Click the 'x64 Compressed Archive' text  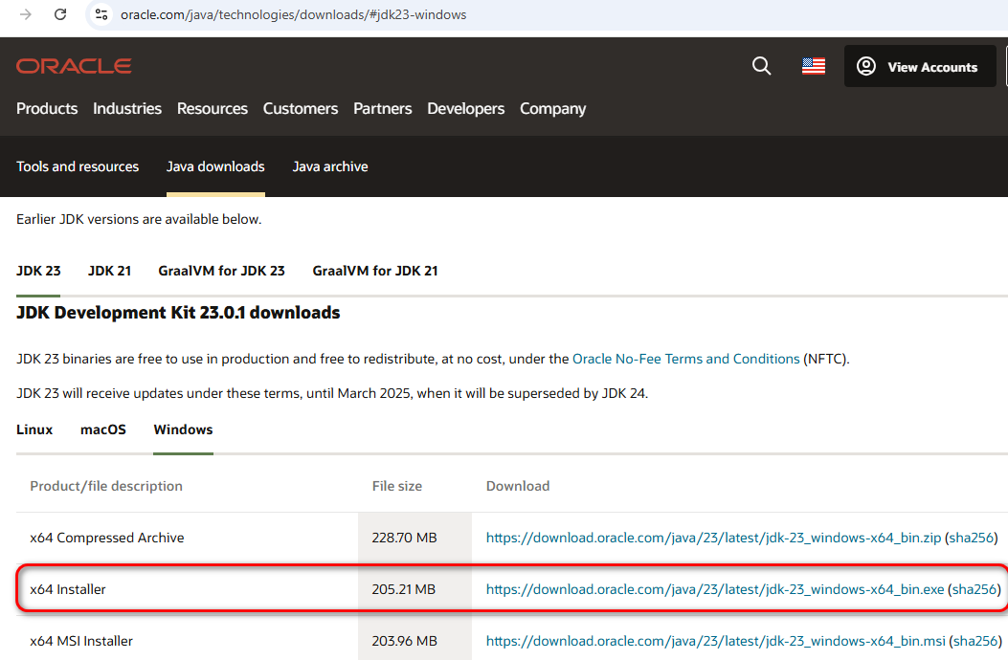click(106, 538)
